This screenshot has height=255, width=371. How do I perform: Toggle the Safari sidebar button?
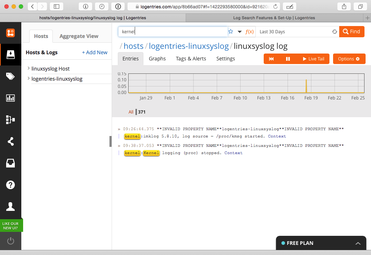tap(56, 7)
